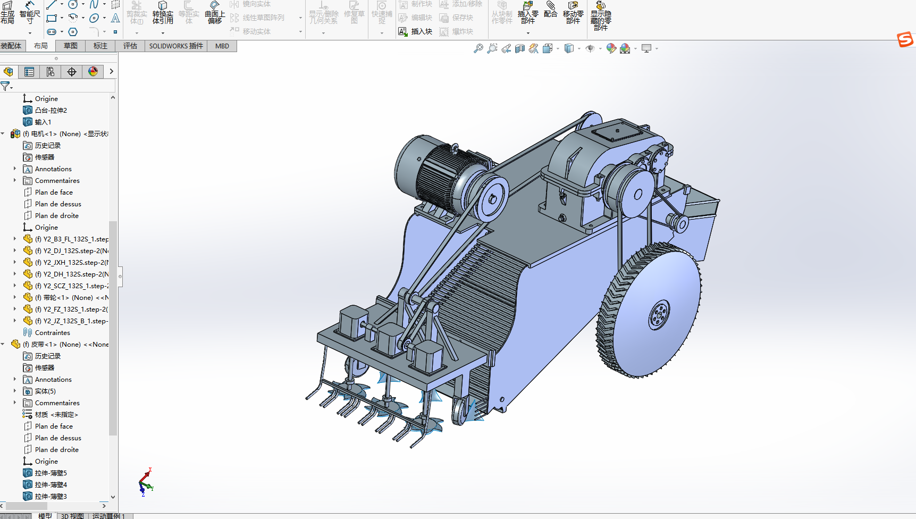This screenshot has width=916, height=519.
Task: Collapse the 电机<1> assembly node
Action: (3, 134)
